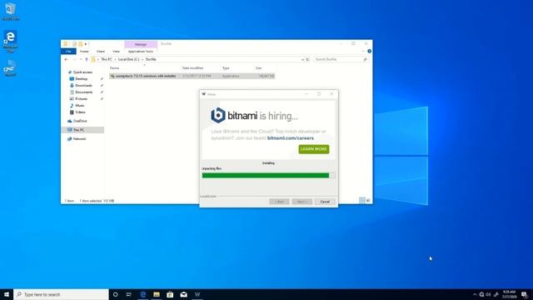The width and height of the screenshot is (533, 300).
Task: Sort by Size column header
Action: pyautogui.click(x=259, y=68)
